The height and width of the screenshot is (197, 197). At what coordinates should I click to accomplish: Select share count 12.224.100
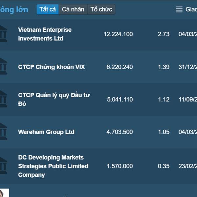[118, 34]
